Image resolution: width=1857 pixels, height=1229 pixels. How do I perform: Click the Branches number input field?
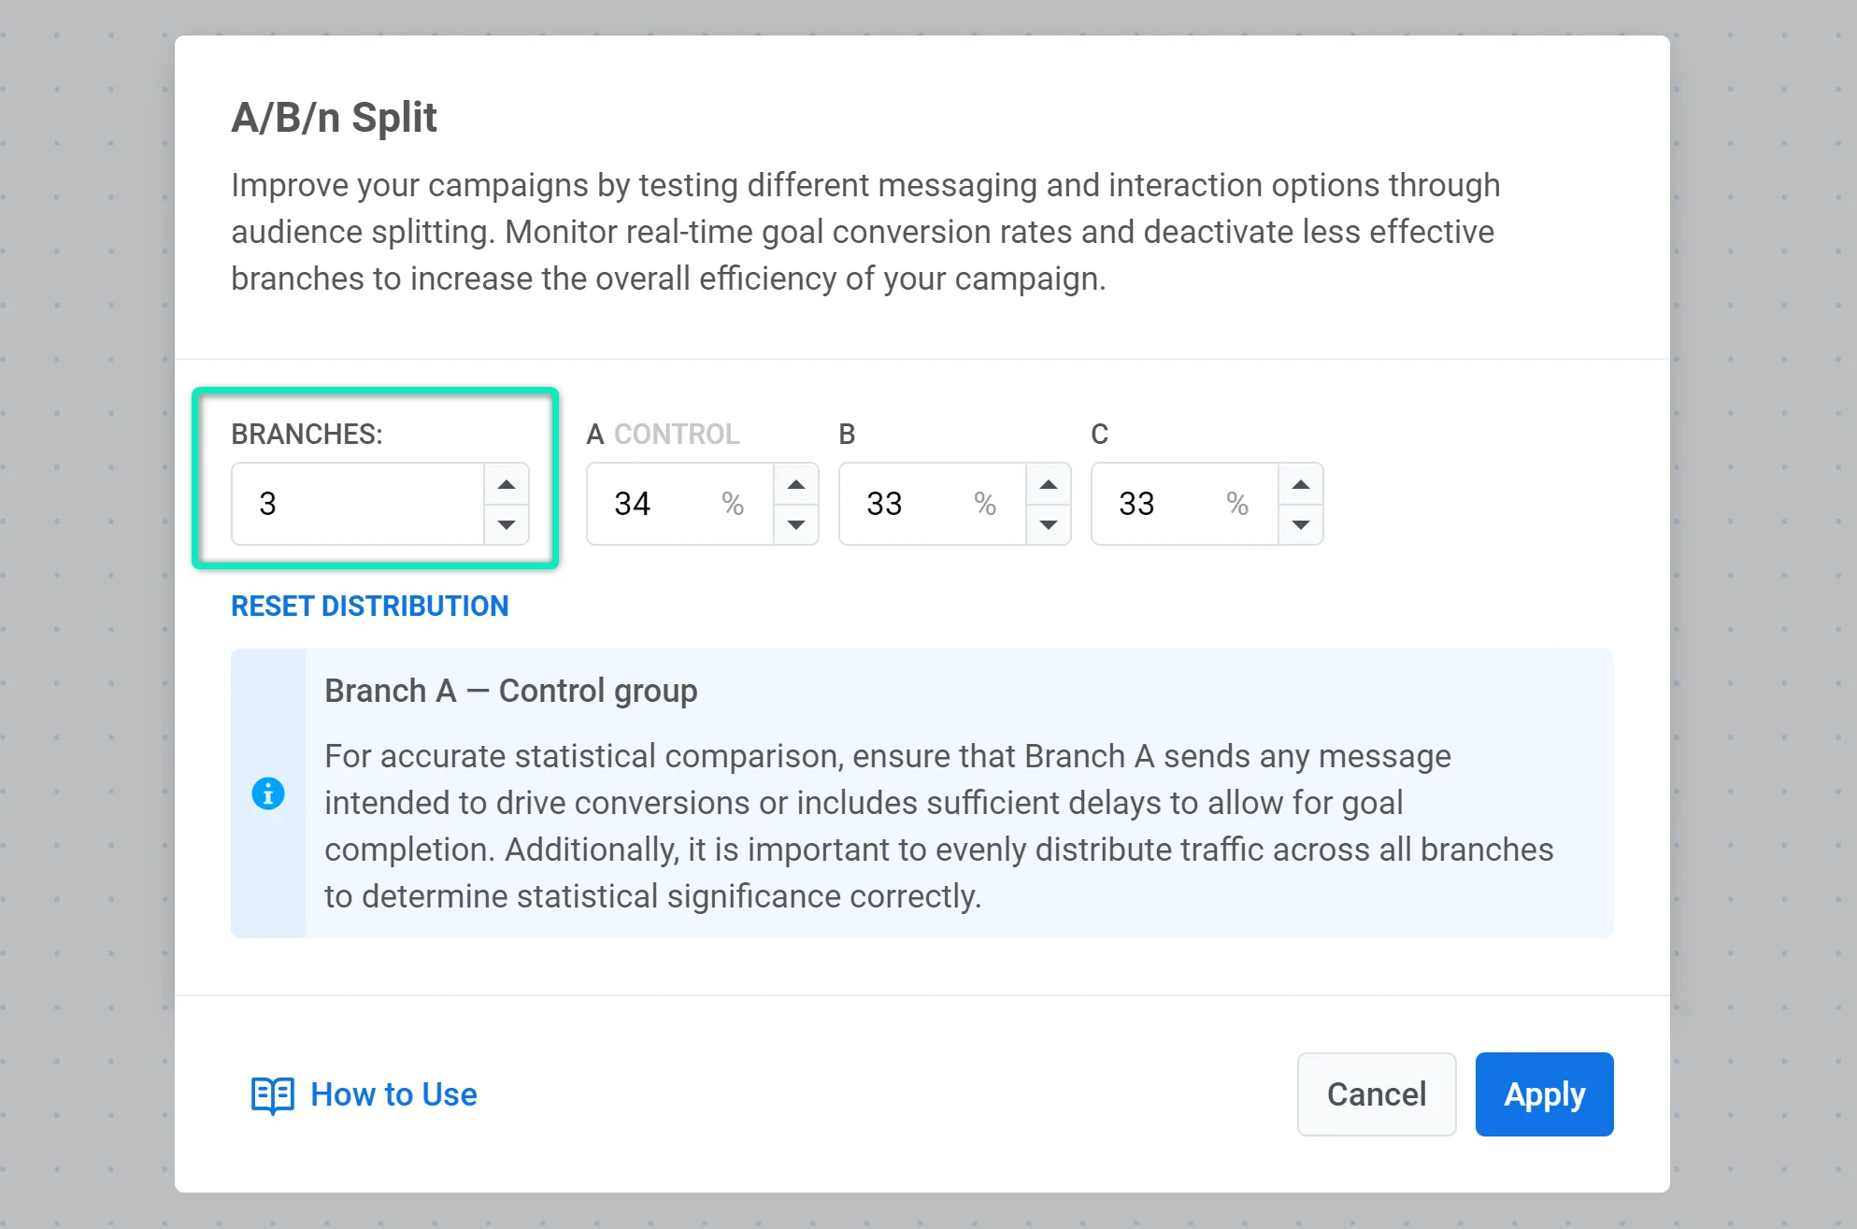(x=358, y=504)
